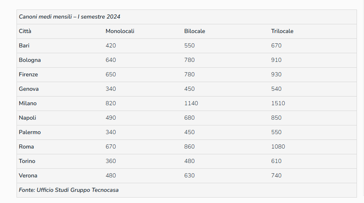Select Milano's Bilocale value 1140

pyautogui.click(x=191, y=104)
